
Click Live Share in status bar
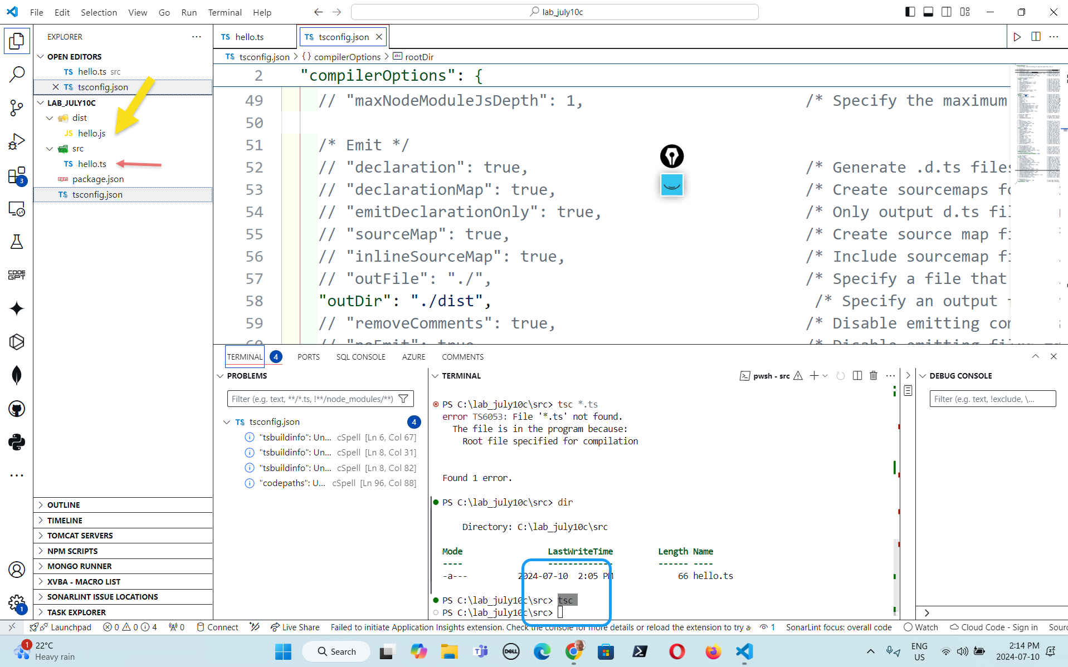coord(295,627)
